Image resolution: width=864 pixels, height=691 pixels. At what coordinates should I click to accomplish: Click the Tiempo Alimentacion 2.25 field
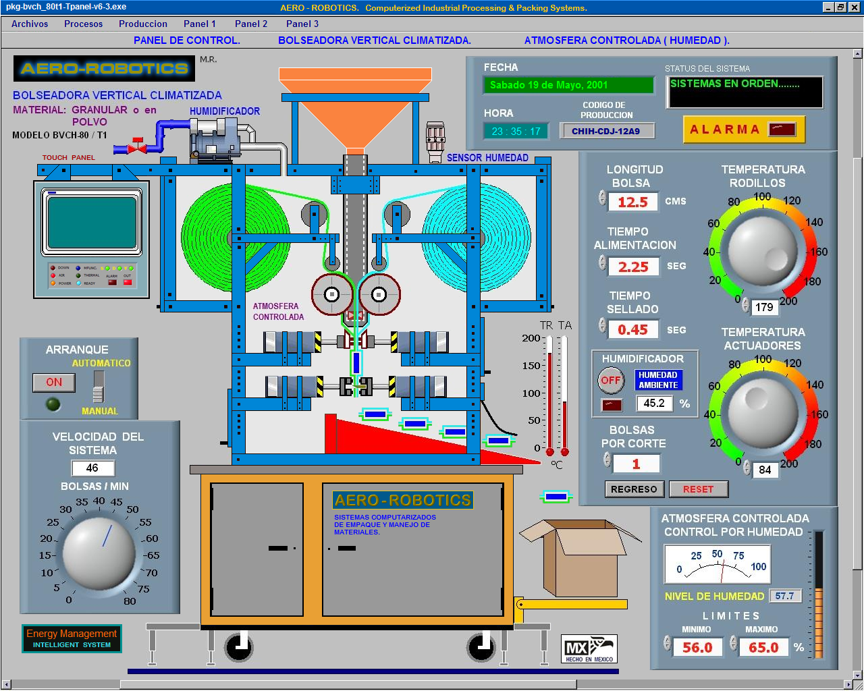pos(633,267)
